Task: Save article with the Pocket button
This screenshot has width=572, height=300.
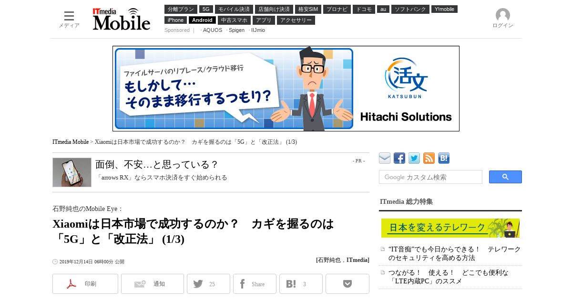Action: pos(347,284)
